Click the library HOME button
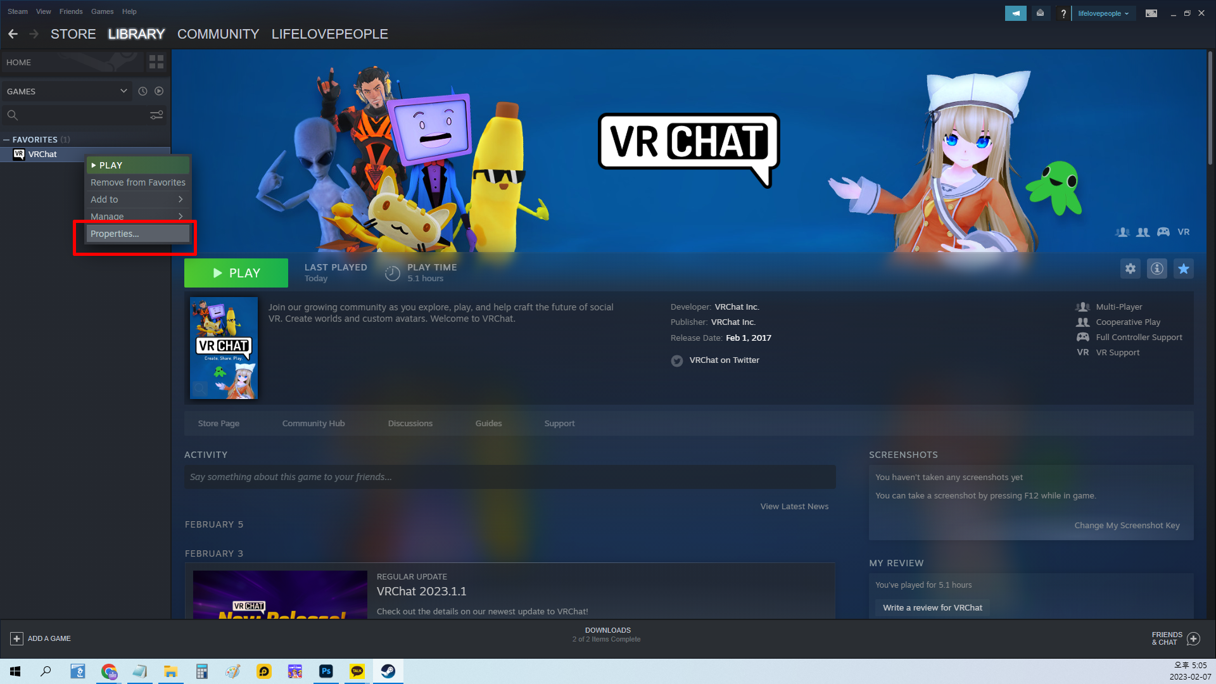Viewport: 1216px width, 684px height. [x=72, y=62]
